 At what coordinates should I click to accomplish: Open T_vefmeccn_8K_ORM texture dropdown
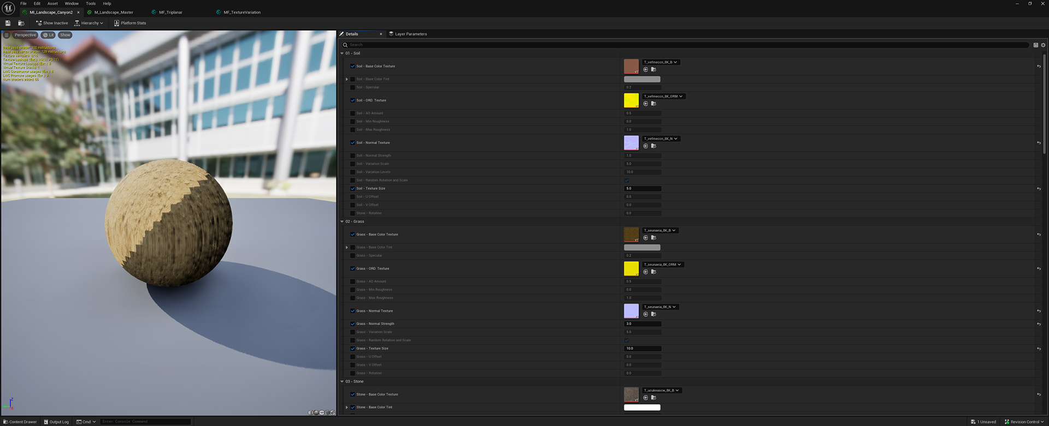click(x=664, y=96)
